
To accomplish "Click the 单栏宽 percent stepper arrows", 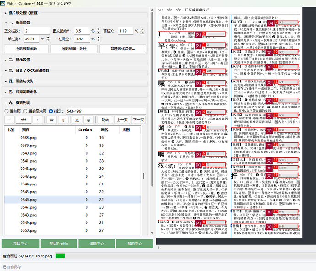I will [x=48, y=39].
